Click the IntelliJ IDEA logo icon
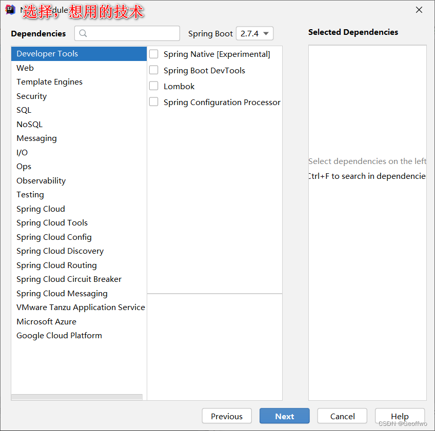The height and width of the screenshot is (431, 435). (10, 10)
